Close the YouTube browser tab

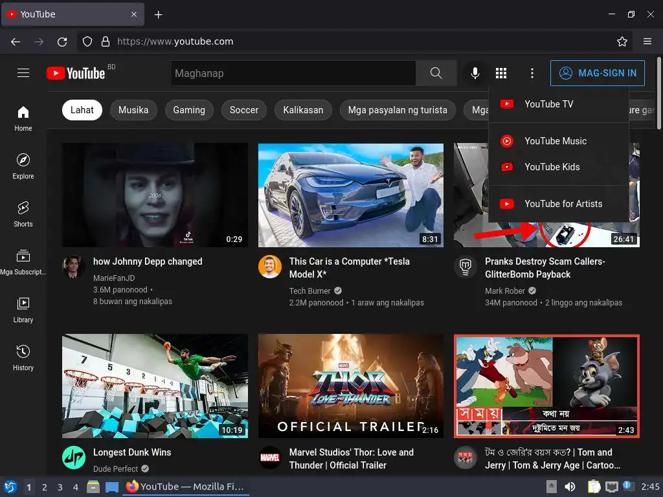134,14
